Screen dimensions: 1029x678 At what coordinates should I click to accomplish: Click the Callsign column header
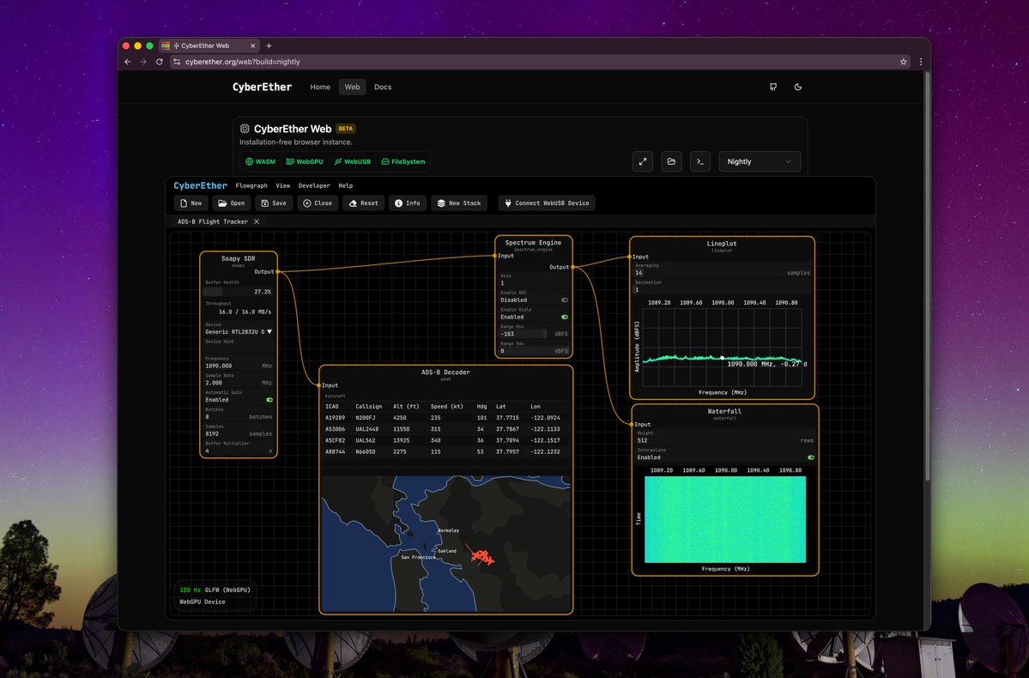pyautogui.click(x=368, y=407)
